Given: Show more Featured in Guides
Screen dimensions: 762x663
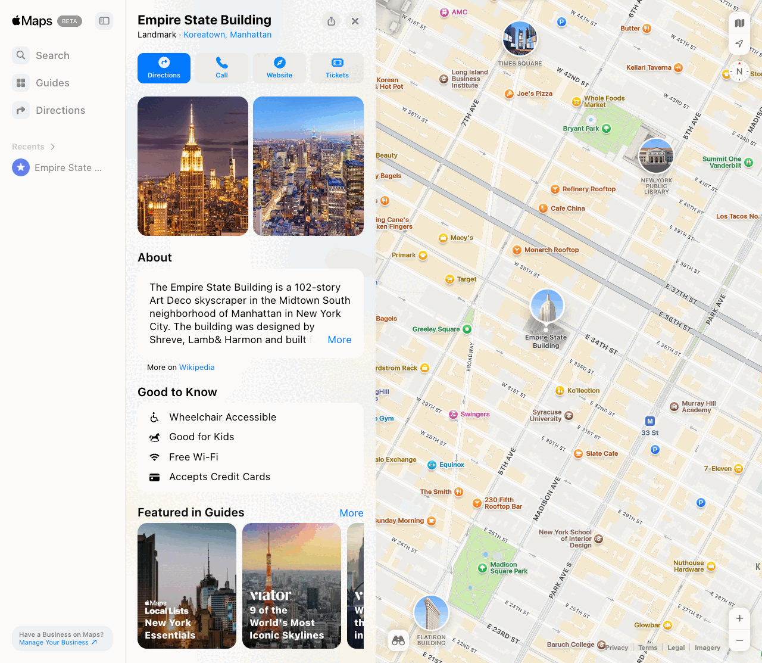Looking at the screenshot, I should click(x=351, y=513).
